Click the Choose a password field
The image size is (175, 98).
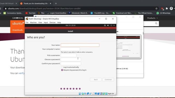pos(71,59)
